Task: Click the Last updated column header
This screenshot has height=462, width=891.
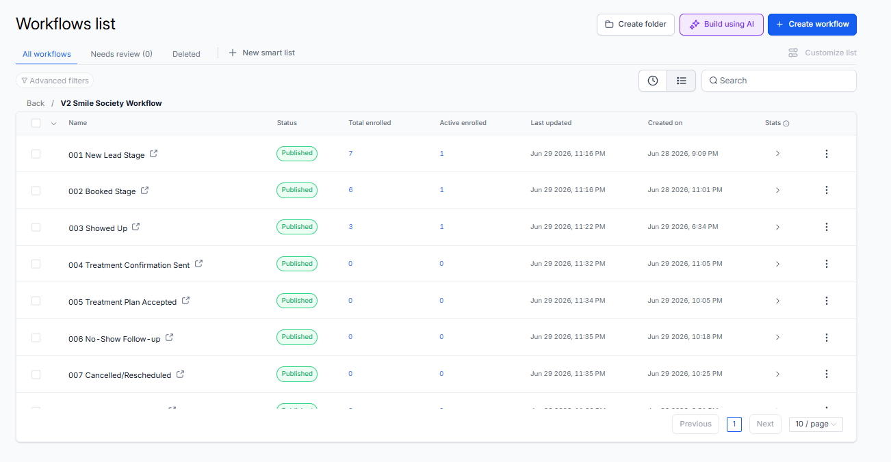Action: pos(551,123)
